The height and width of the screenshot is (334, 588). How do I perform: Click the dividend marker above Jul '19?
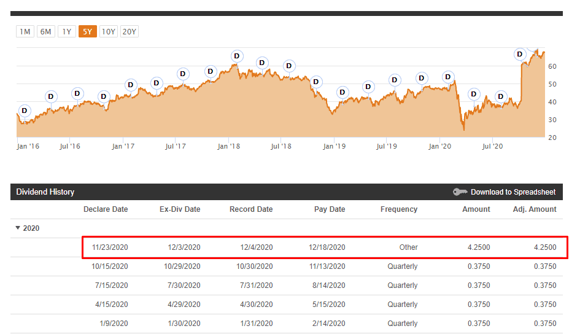[x=394, y=80]
